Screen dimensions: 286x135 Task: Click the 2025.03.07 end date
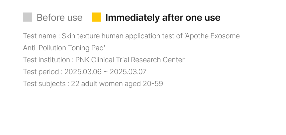[128, 72]
